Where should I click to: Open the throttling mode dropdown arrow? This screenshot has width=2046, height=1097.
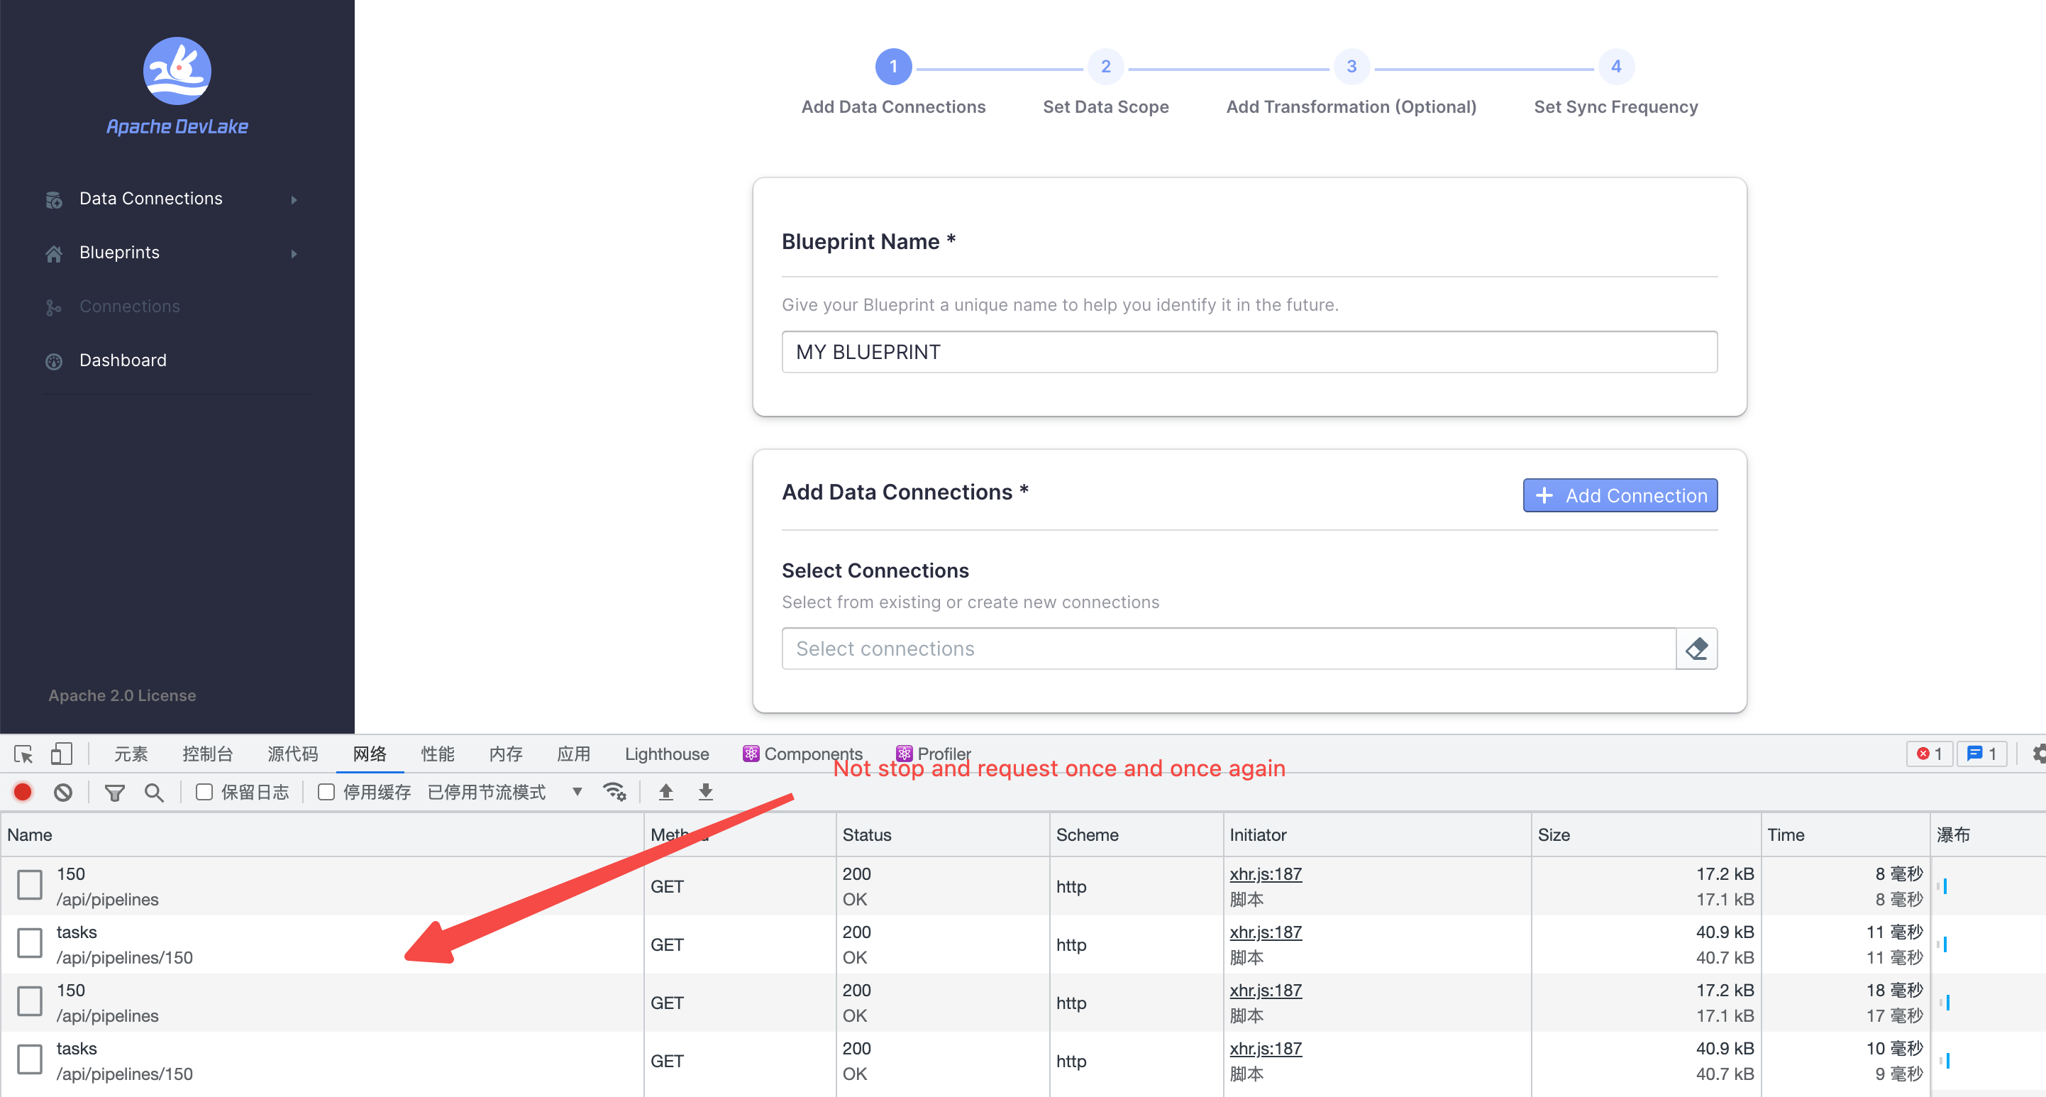tap(577, 792)
